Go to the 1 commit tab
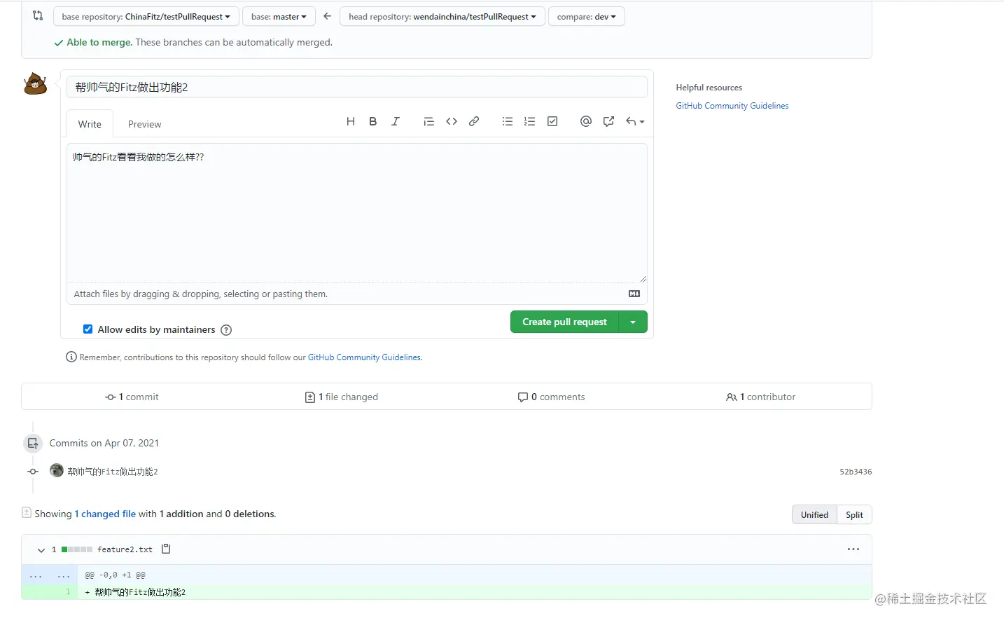 (132, 397)
